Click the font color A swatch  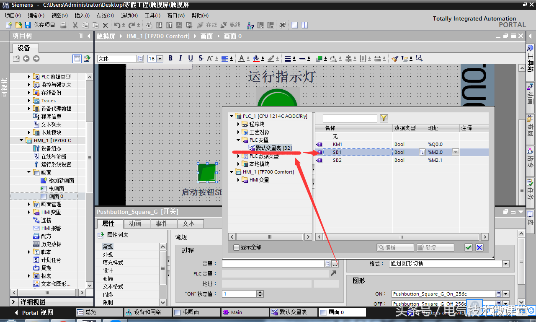[x=242, y=58]
